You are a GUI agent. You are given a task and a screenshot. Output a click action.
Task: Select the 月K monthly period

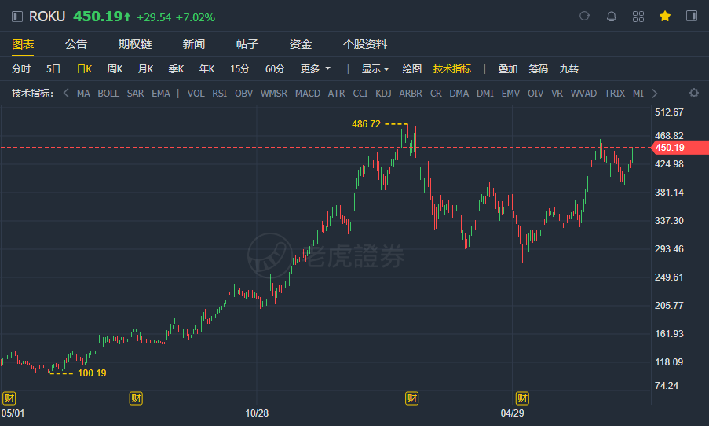145,69
